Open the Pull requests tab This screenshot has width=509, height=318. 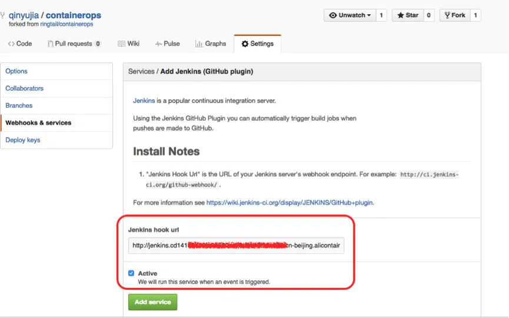[74, 44]
